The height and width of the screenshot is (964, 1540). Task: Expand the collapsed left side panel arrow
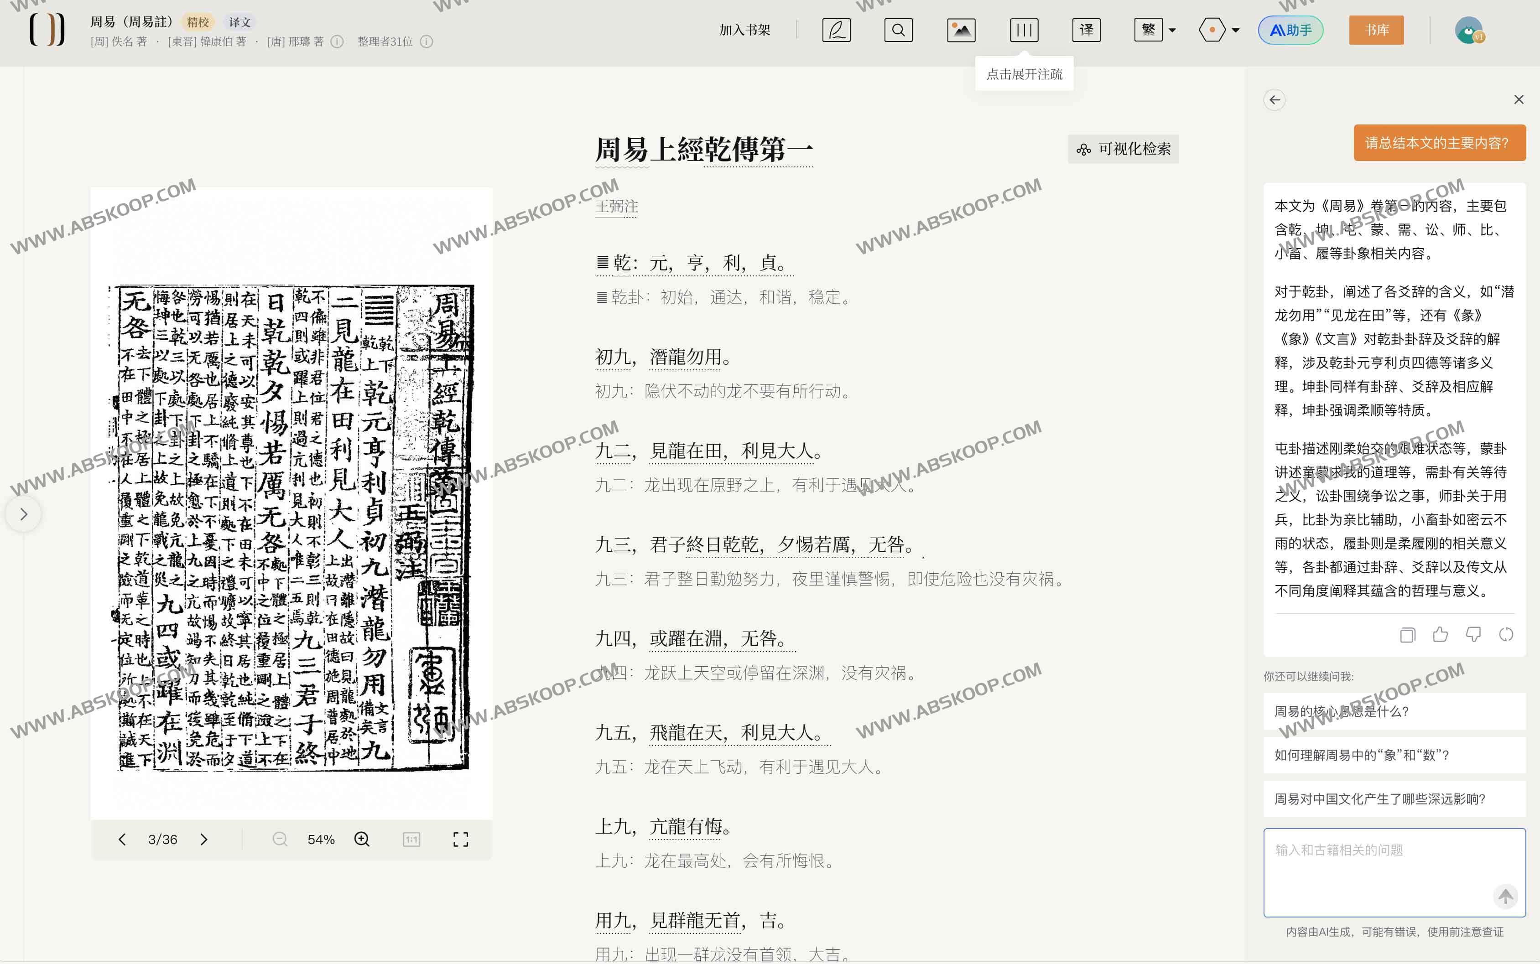coord(24,514)
